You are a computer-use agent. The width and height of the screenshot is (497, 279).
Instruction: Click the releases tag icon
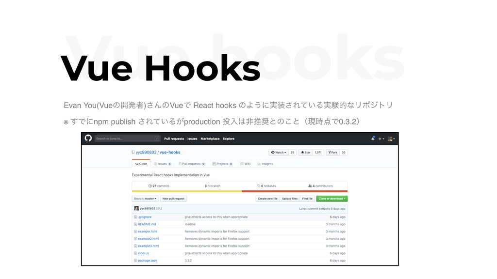coord(258,186)
